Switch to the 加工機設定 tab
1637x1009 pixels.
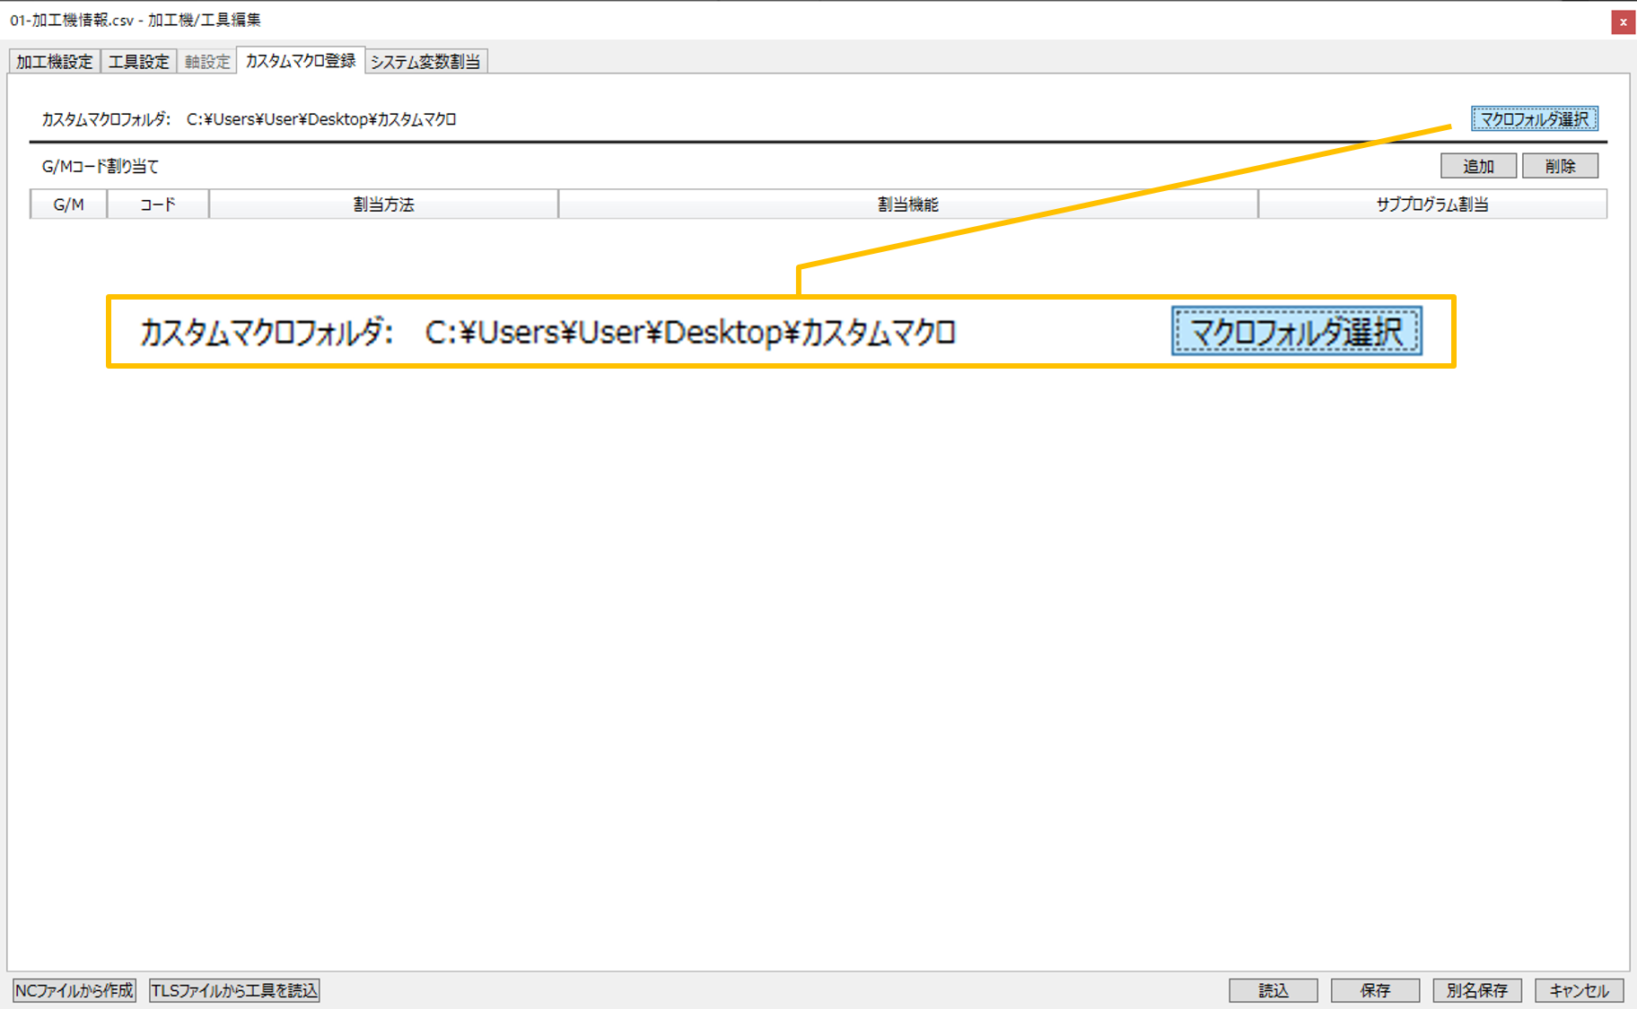tap(54, 61)
